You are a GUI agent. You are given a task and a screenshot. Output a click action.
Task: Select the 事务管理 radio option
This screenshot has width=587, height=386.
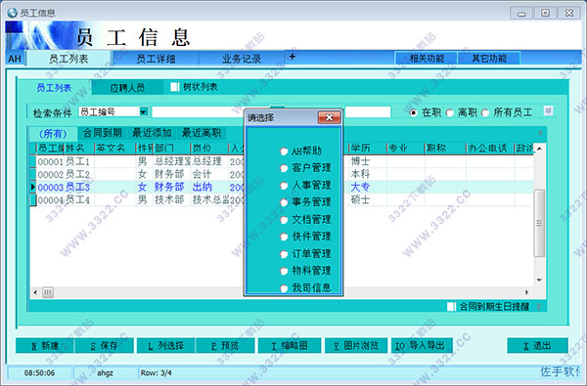[x=284, y=202]
